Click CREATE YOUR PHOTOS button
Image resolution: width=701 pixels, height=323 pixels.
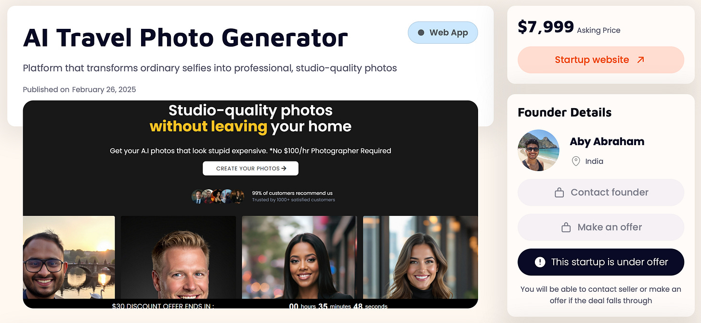coord(250,168)
